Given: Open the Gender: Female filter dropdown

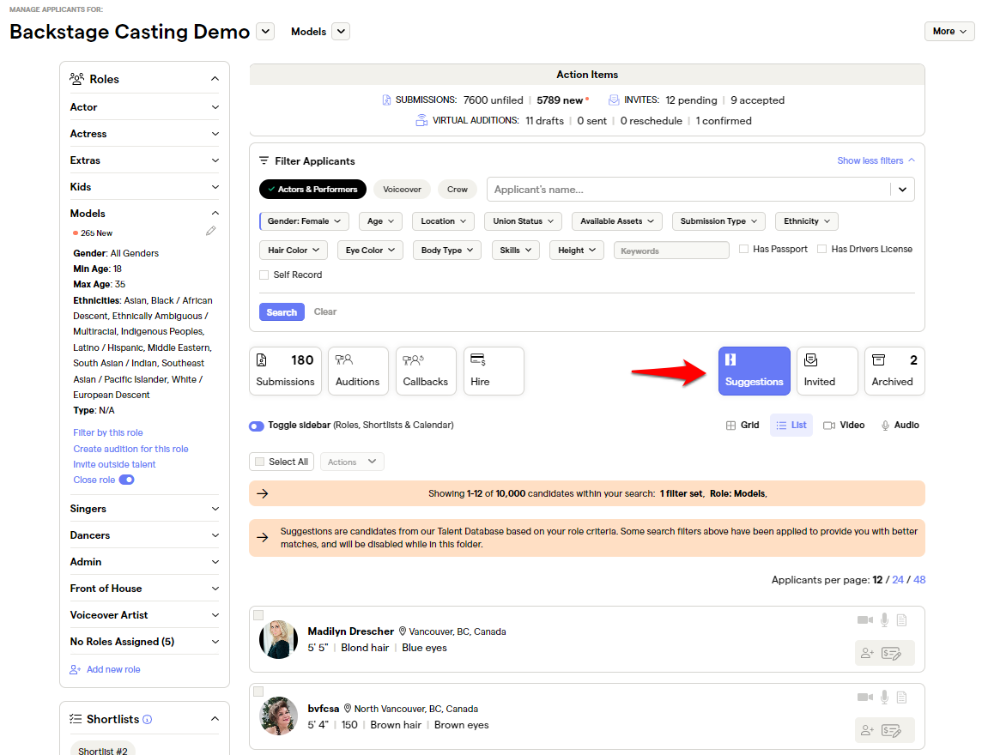Looking at the screenshot, I should point(304,220).
